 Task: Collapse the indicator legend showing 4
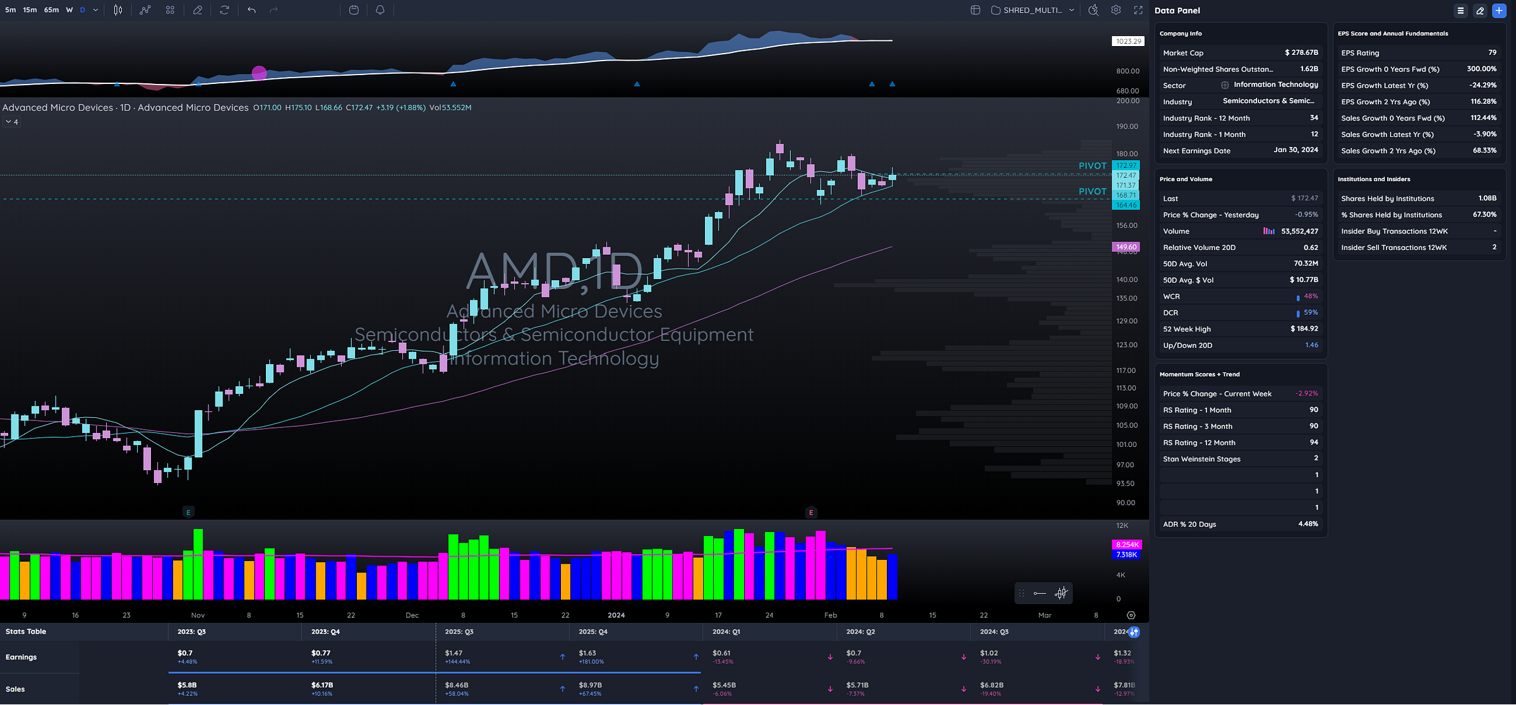tap(12, 122)
